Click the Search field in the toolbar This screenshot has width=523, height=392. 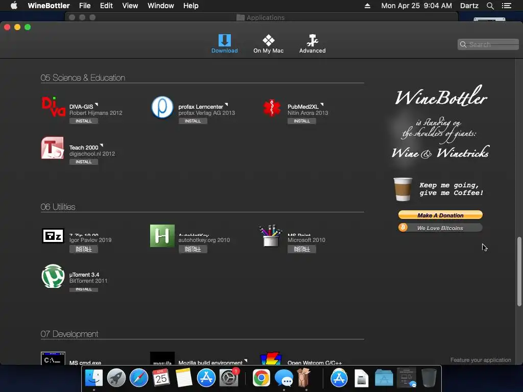tap(488, 44)
